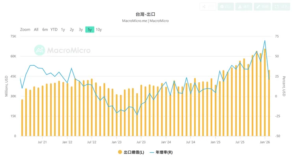Click the chart title 台灣-出口
This screenshot has height=159, width=292.
[x=146, y=14]
